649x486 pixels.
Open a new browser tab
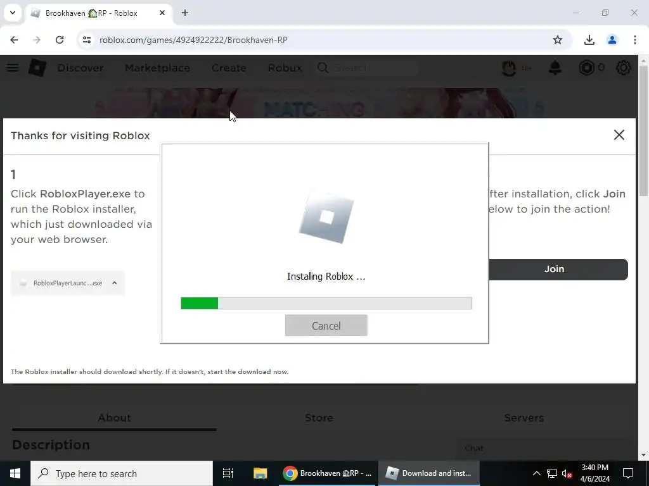click(185, 13)
